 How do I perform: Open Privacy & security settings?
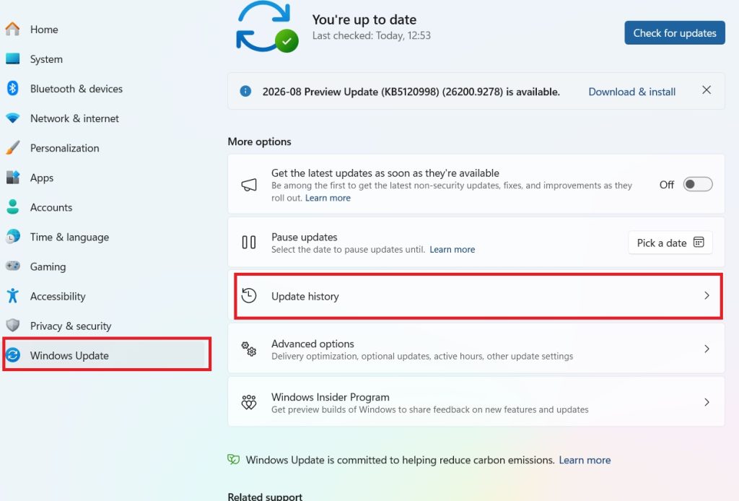[x=71, y=326]
